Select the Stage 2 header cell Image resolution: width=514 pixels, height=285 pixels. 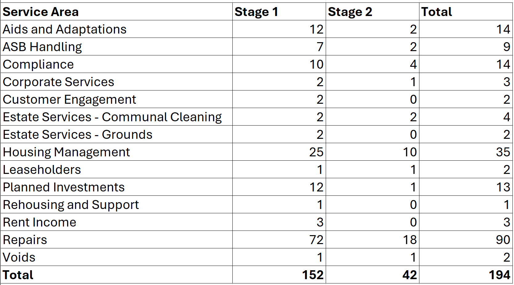(x=350, y=12)
